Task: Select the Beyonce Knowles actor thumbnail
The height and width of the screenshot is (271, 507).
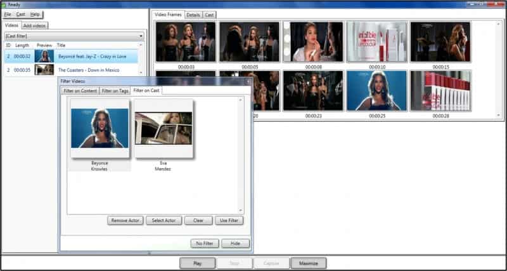Action: [x=100, y=128]
